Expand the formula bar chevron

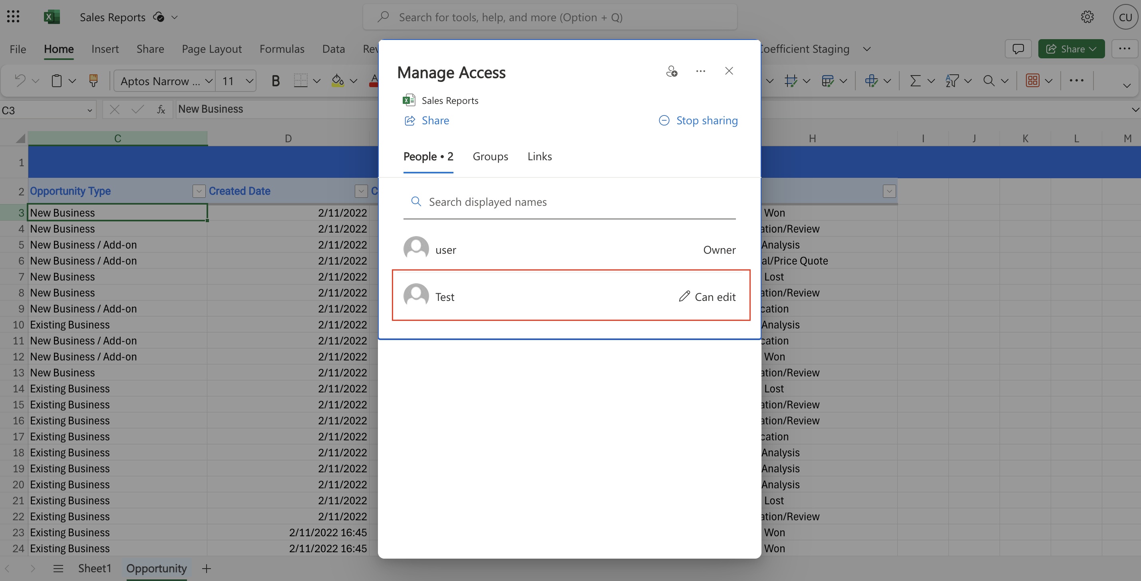1135,109
